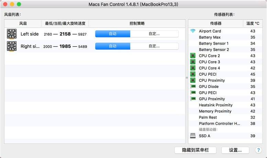The height and width of the screenshot is (158, 267).
Task: Click the CPU Core 4 chip icon
Action: pos(193,68)
